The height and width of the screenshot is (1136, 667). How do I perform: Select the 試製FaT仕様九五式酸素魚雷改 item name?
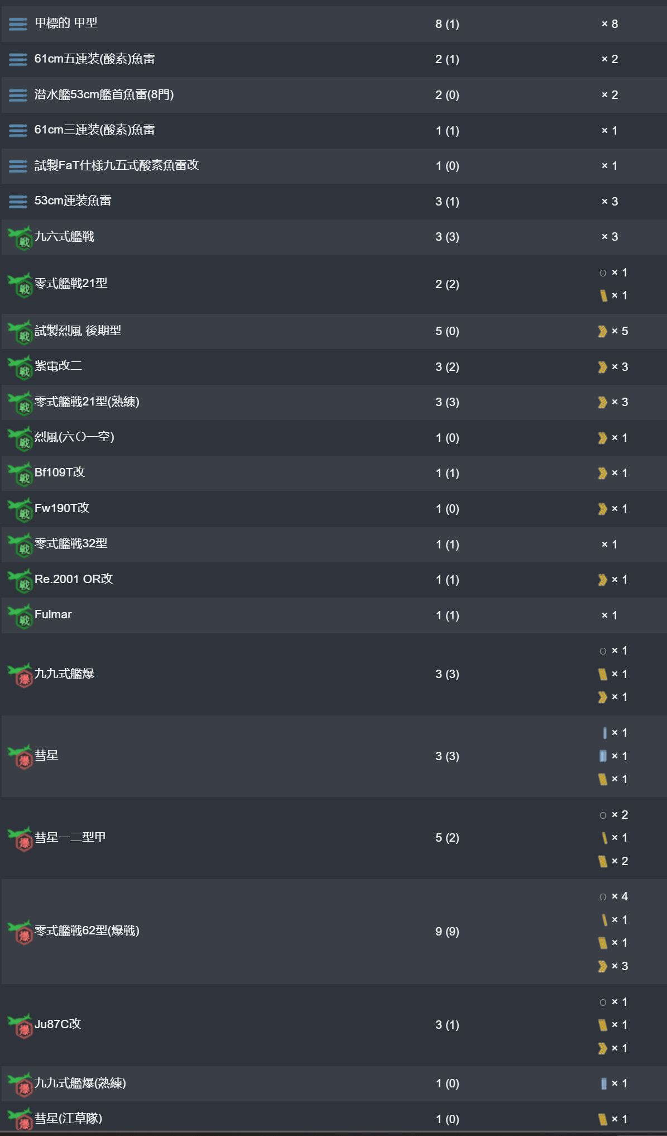[x=117, y=165]
